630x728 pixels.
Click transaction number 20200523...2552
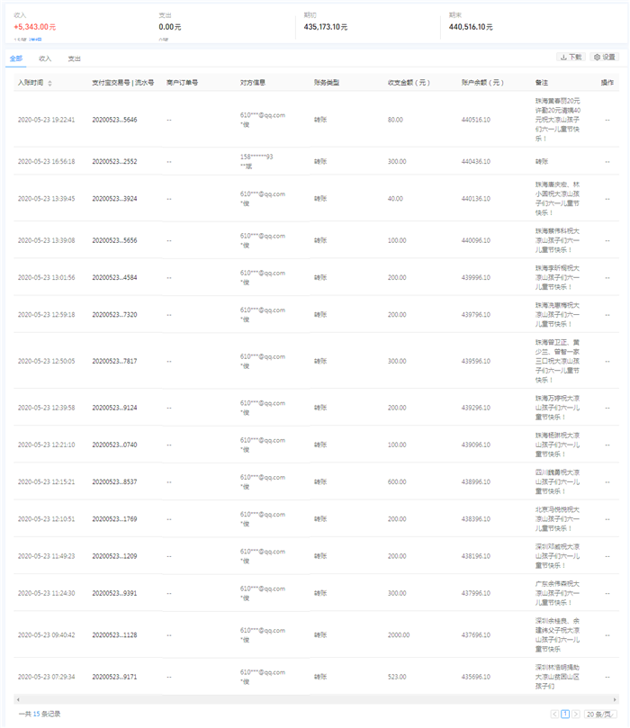[114, 161]
